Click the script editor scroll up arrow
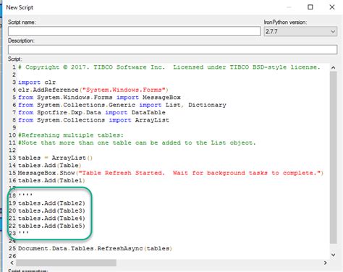The width and height of the screenshot is (343, 272). tap(333, 68)
